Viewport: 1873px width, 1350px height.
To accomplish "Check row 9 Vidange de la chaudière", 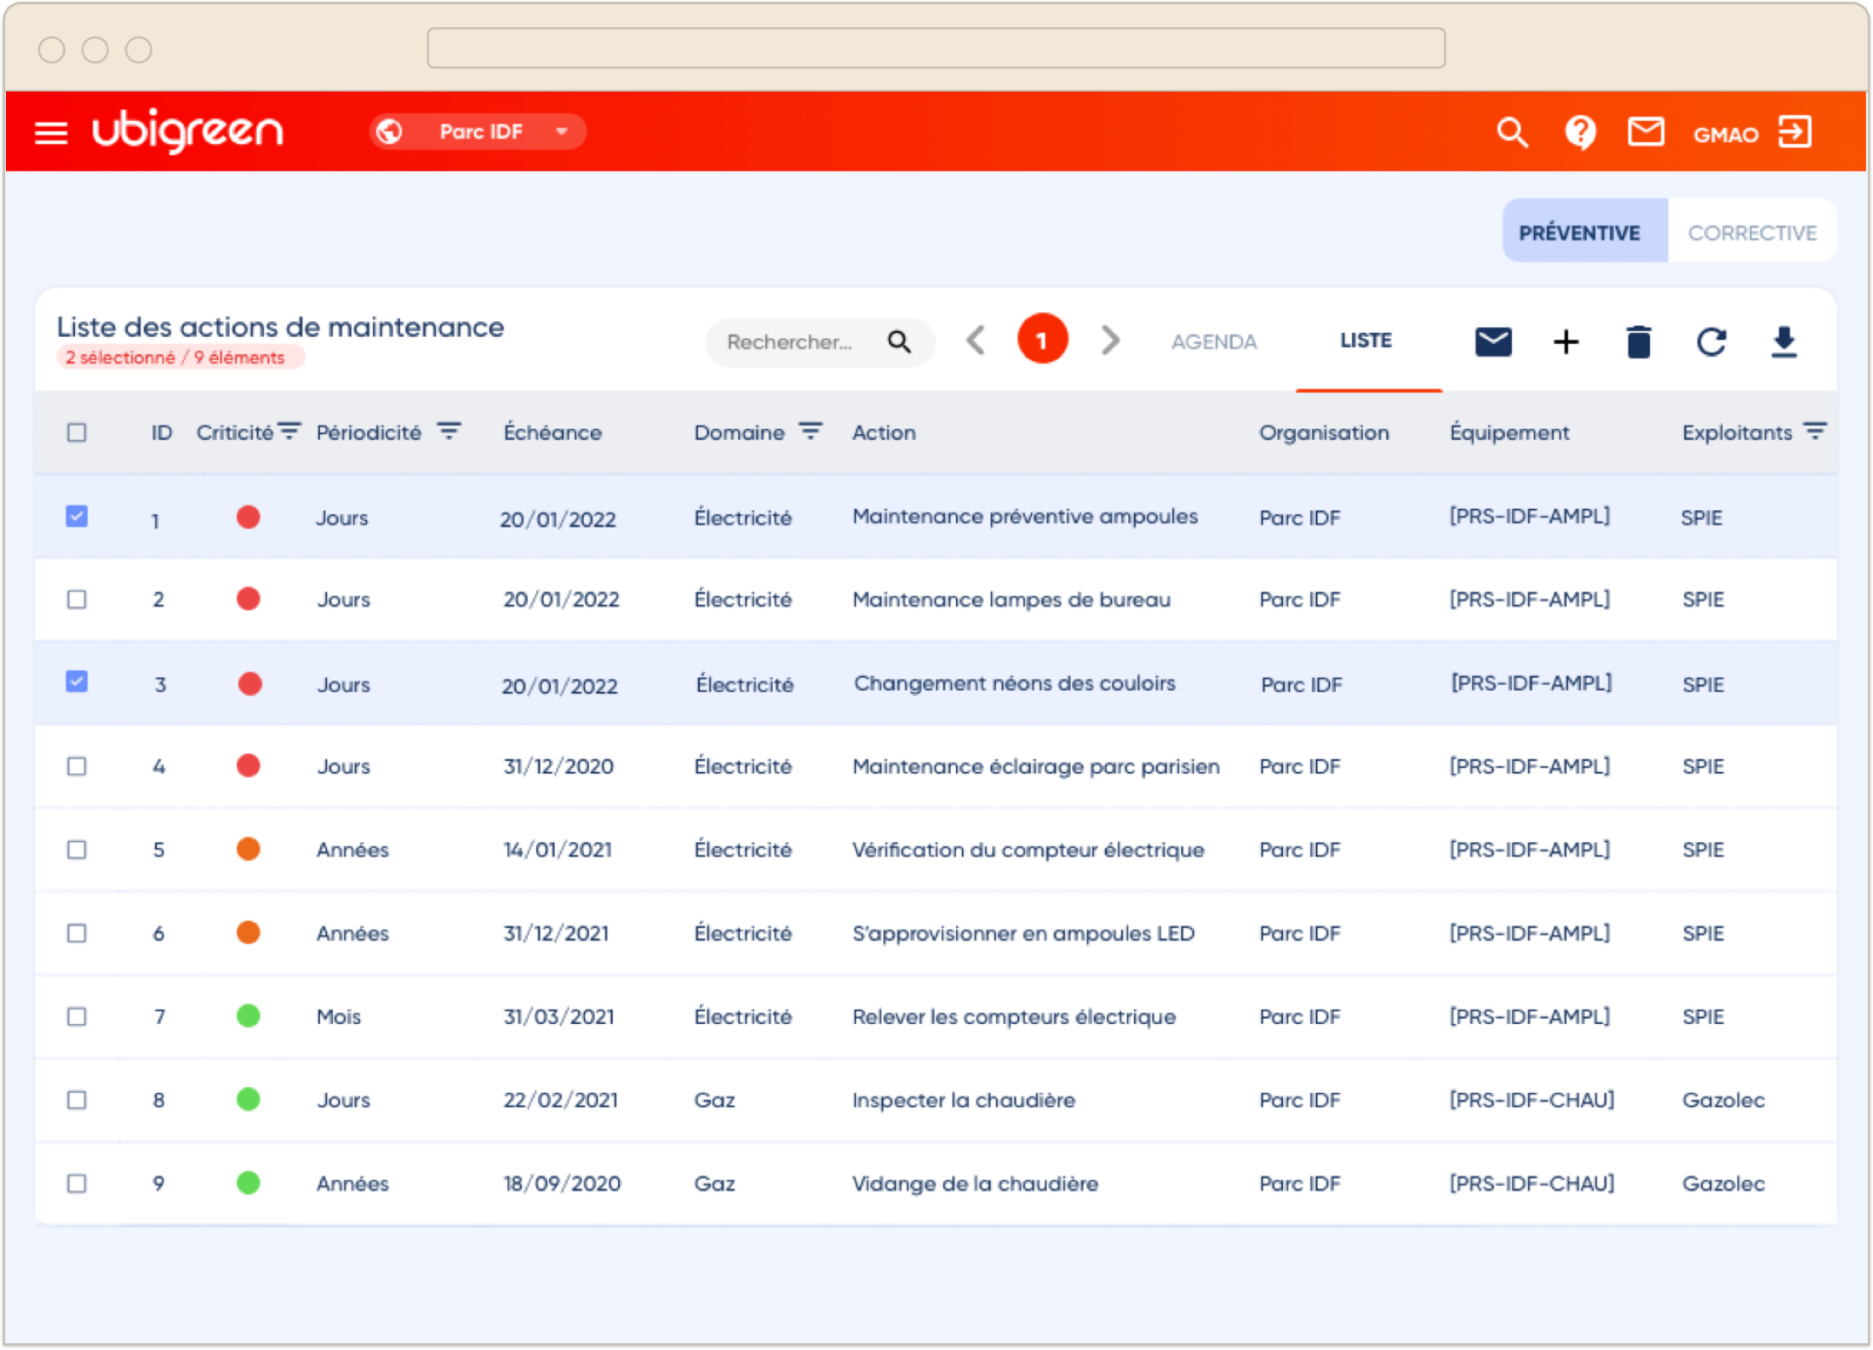I will point(77,1183).
